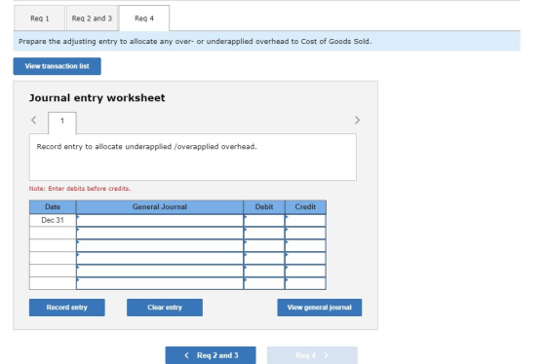
Task: Select Credit cell in third row
Action: pos(305,245)
